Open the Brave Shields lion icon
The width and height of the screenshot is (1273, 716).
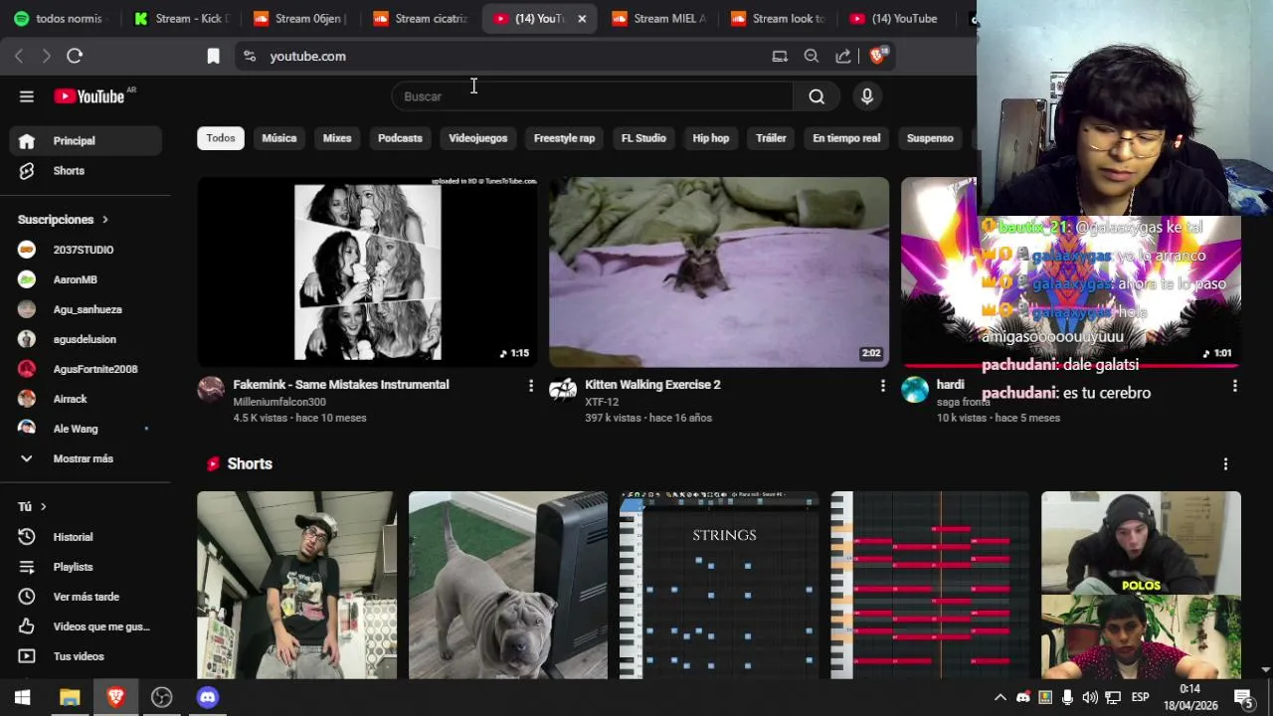click(x=877, y=56)
